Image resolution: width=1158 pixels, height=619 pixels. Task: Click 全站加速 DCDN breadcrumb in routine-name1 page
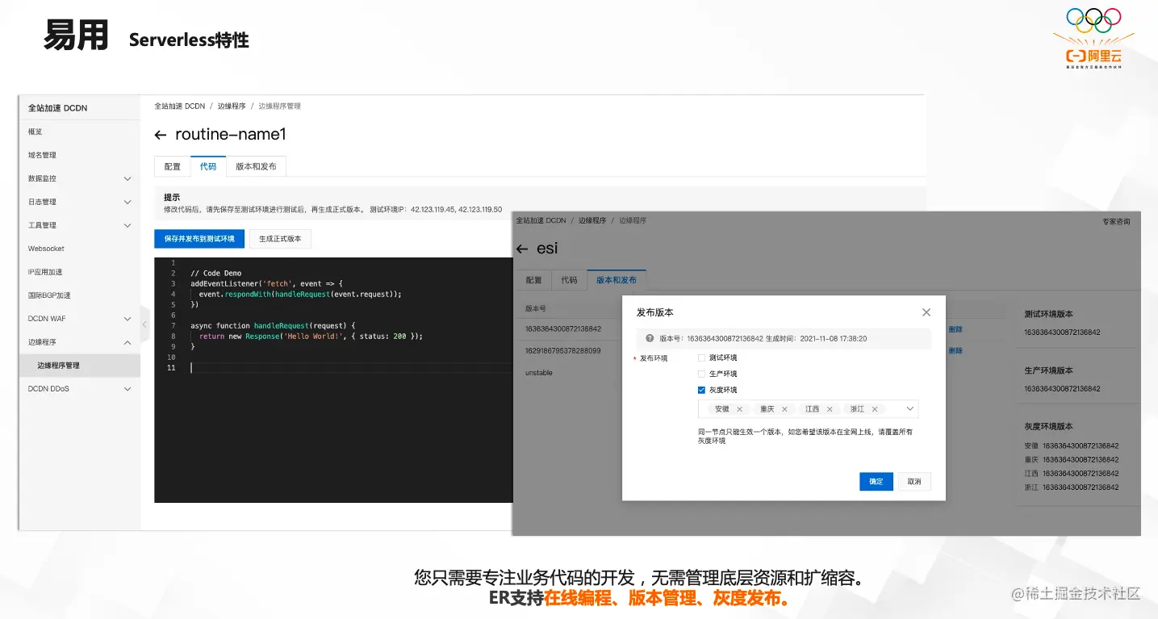click(180, 106)
